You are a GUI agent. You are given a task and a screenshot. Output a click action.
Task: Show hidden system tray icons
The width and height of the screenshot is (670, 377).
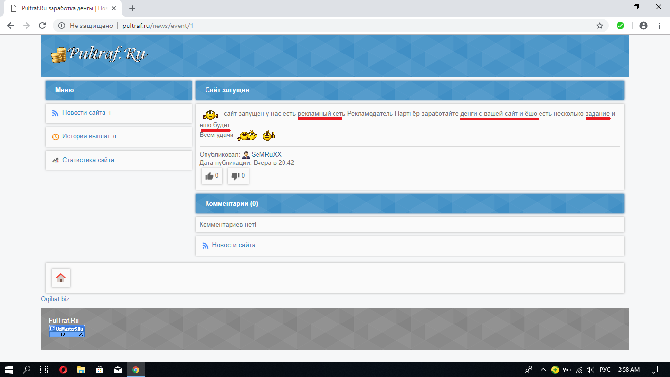pos(543,370)
